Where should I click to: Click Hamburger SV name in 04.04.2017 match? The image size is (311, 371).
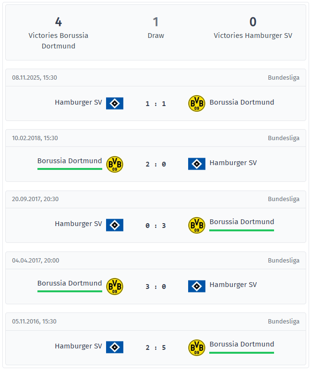(x=233, y=285)
